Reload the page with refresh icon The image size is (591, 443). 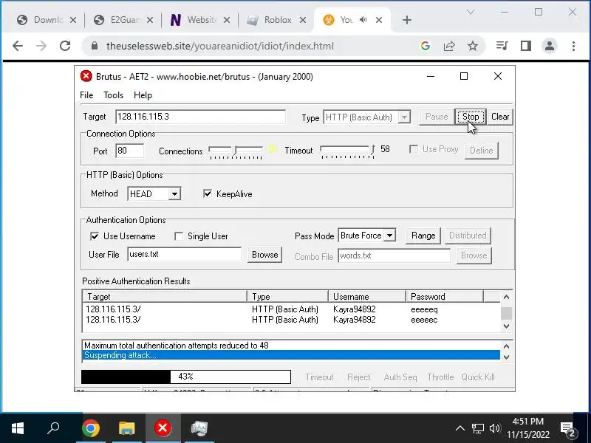[x=65, y=46]
